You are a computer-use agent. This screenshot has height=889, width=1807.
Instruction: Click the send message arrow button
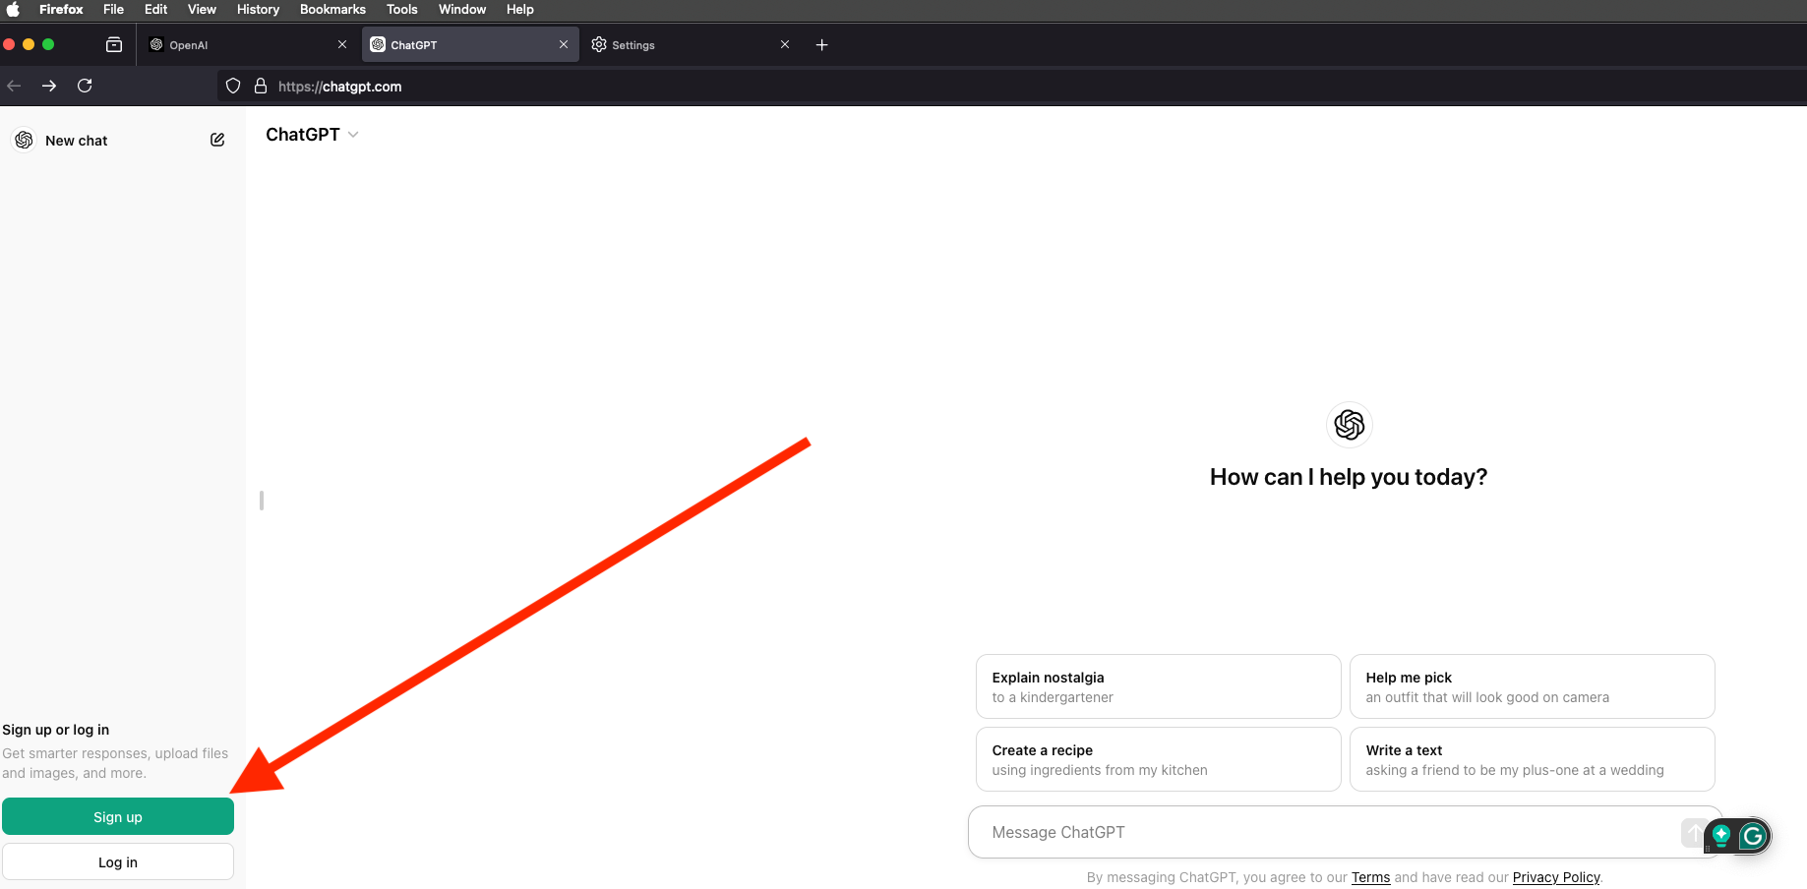pos(1694,832)
